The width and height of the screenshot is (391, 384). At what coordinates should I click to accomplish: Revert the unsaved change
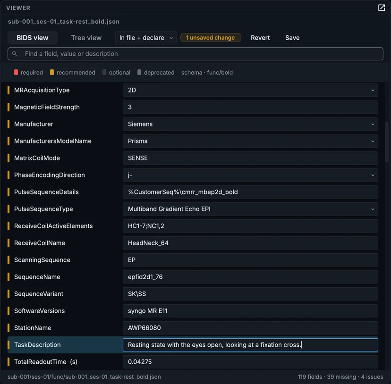260,38
